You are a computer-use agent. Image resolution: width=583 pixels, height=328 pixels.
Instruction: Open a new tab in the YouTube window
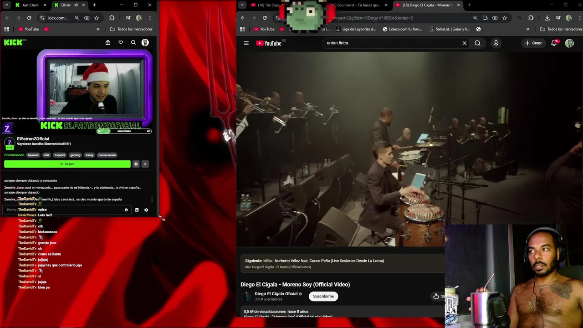(x=469, y=5)
